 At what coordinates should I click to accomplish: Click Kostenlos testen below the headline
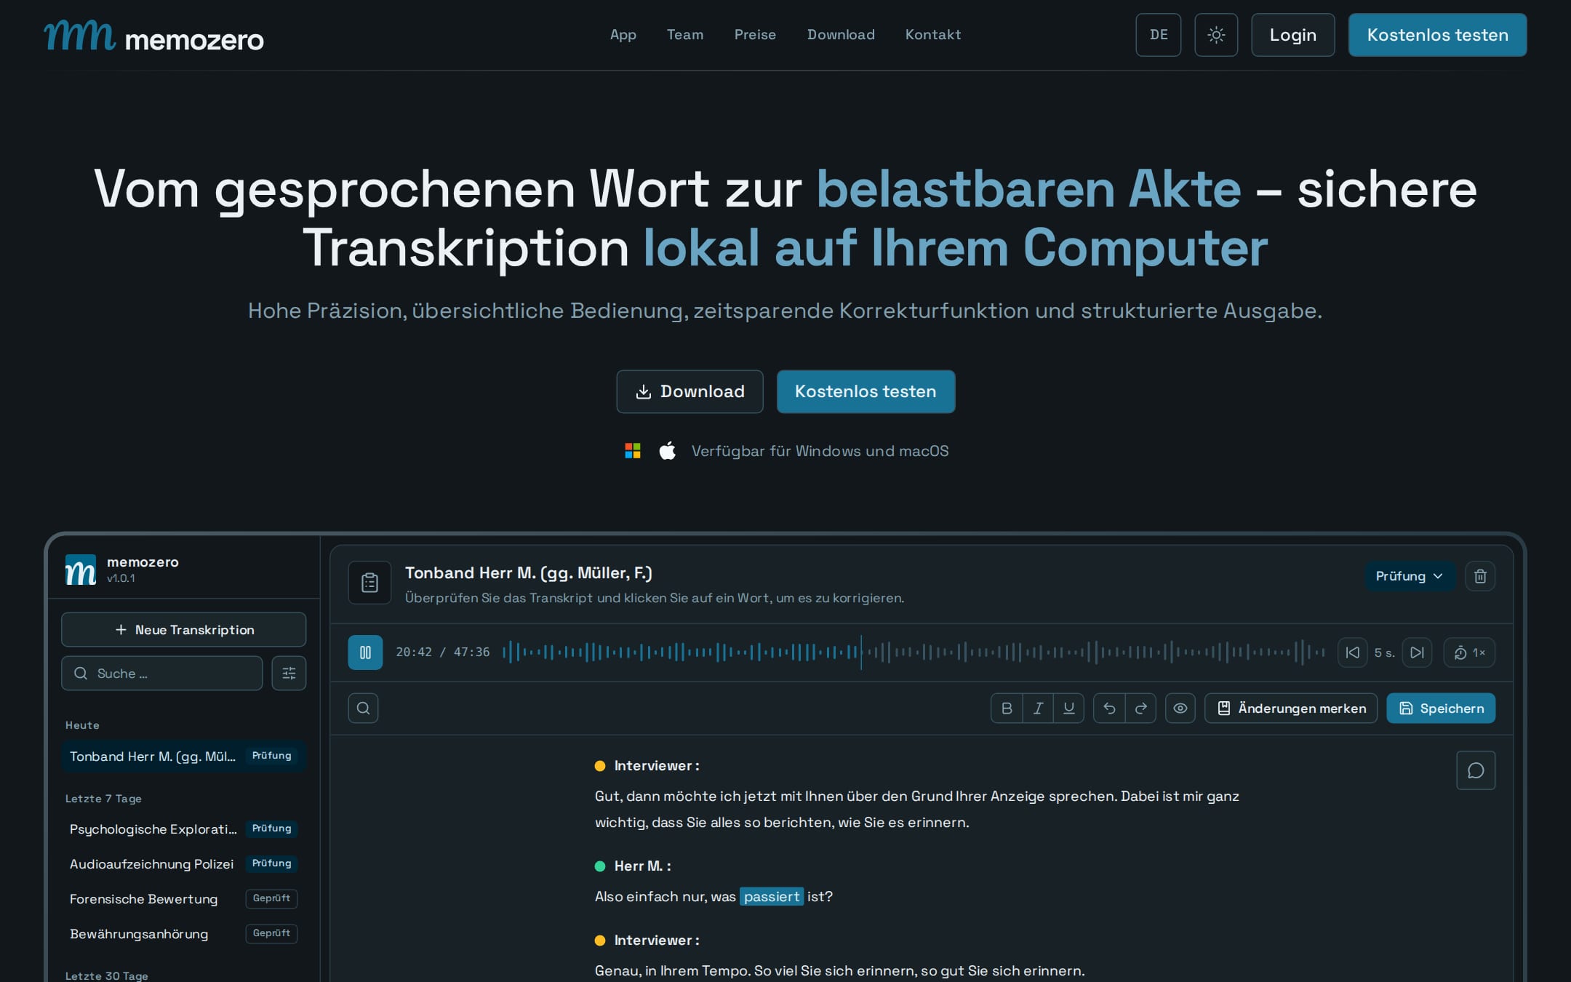point(866,391)
